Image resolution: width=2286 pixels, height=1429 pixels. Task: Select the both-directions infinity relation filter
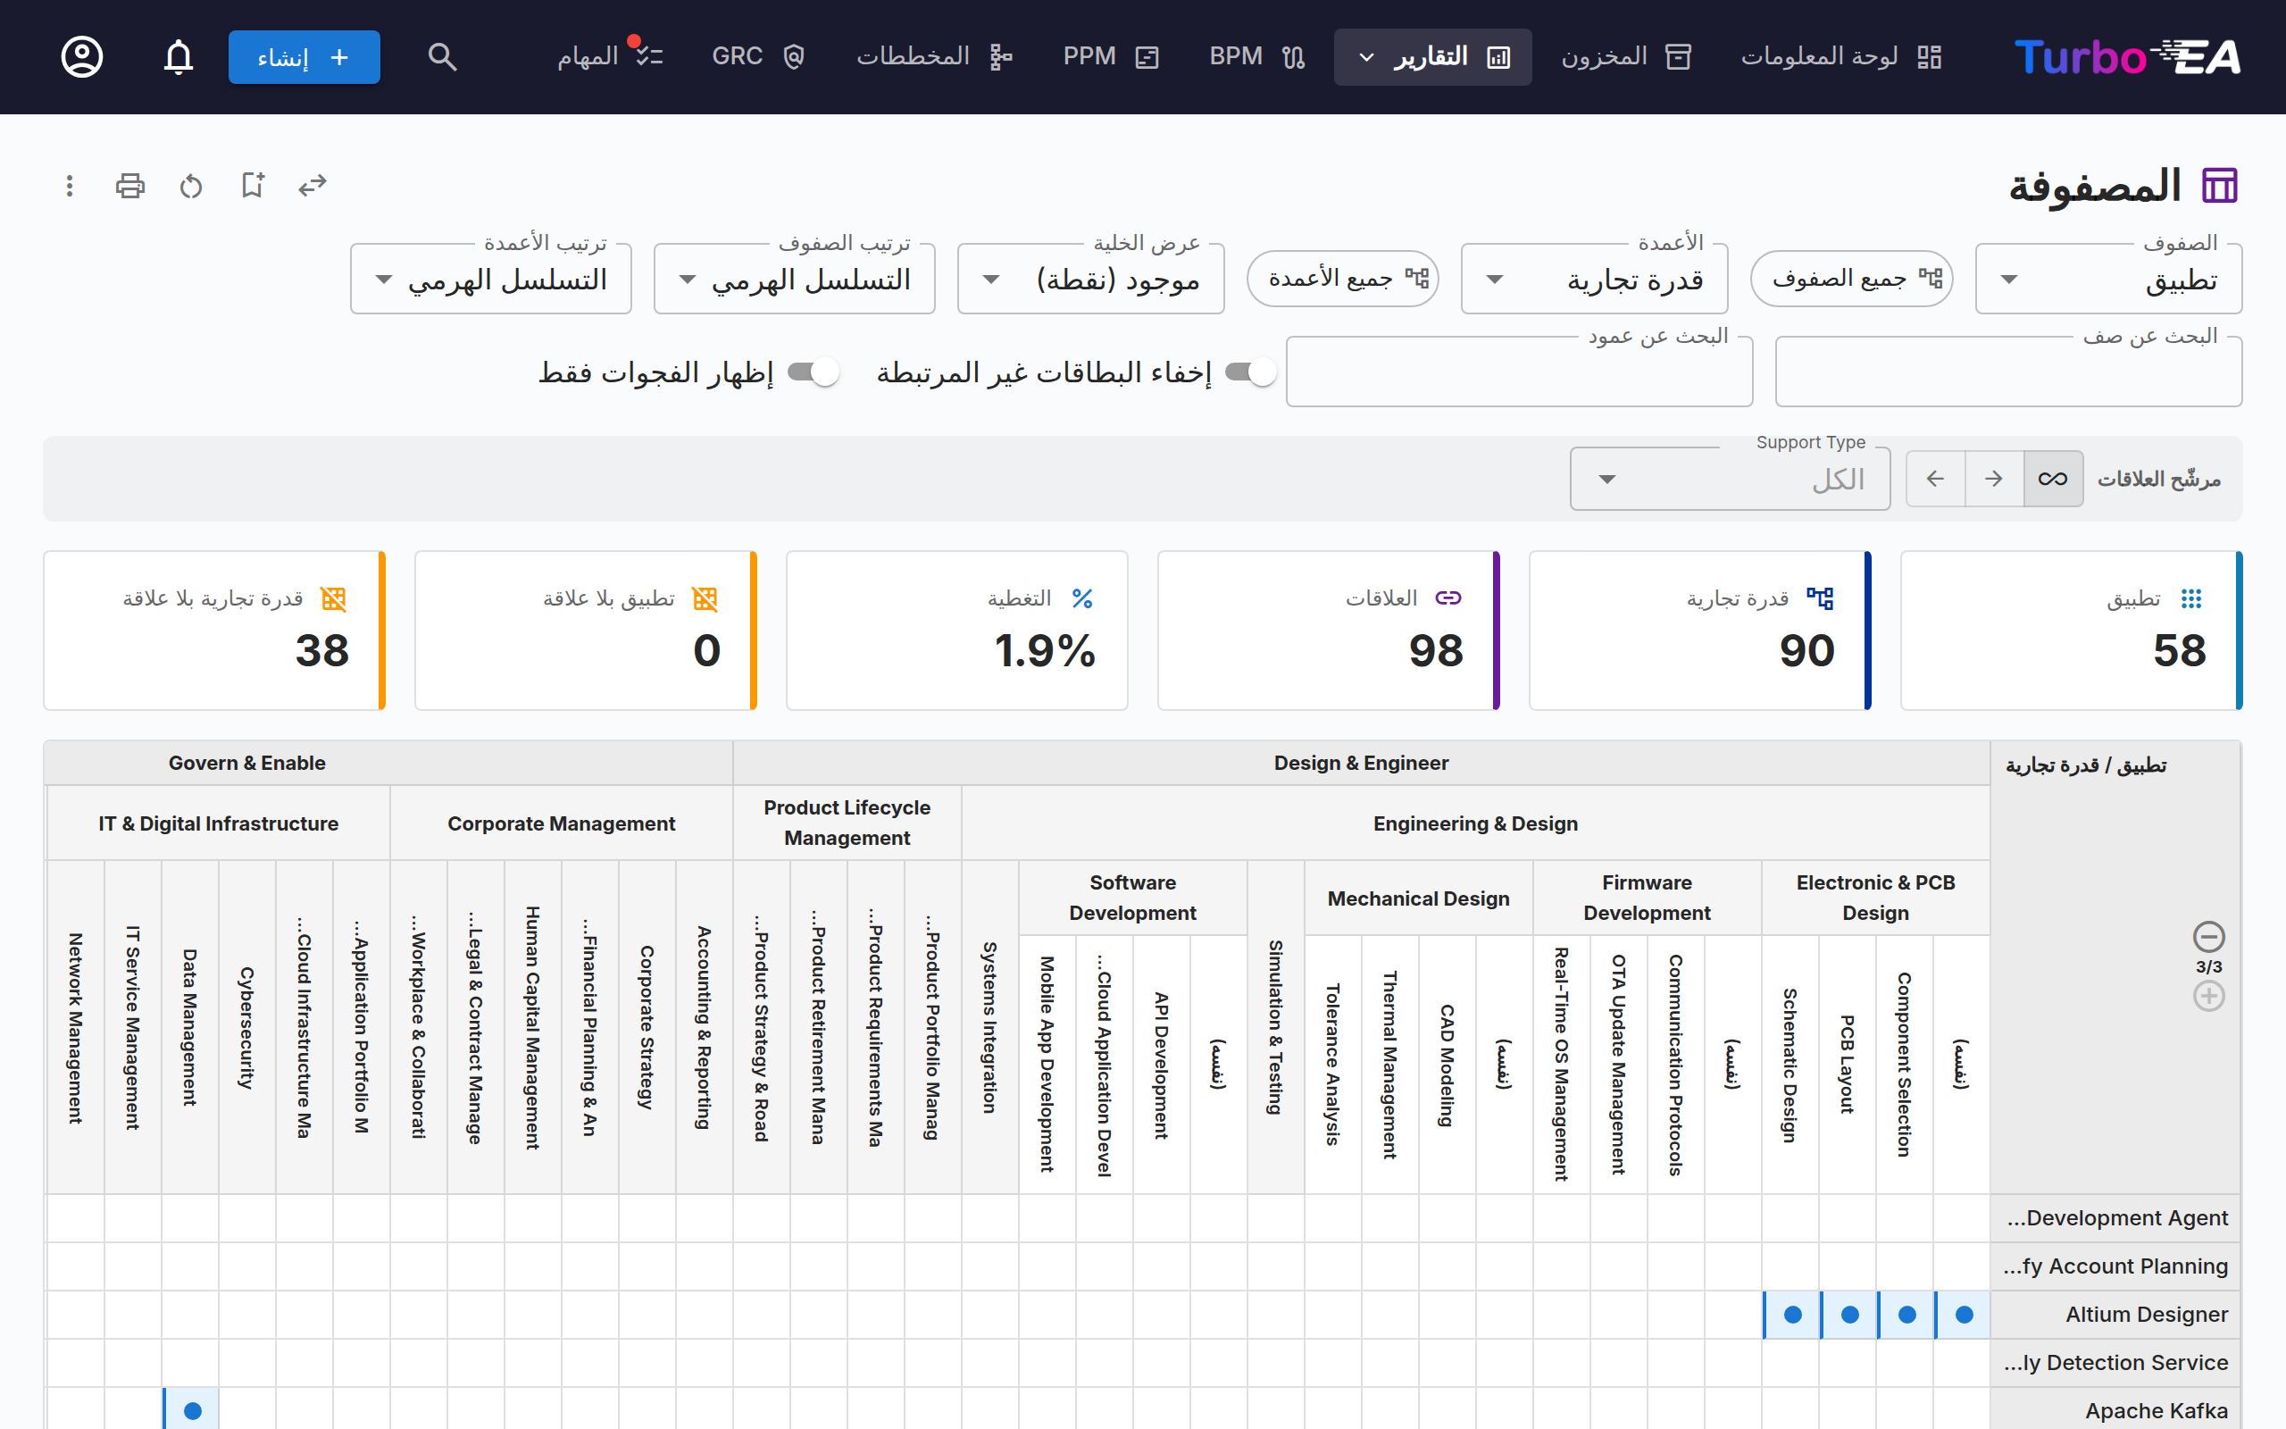click(2053, 478)
